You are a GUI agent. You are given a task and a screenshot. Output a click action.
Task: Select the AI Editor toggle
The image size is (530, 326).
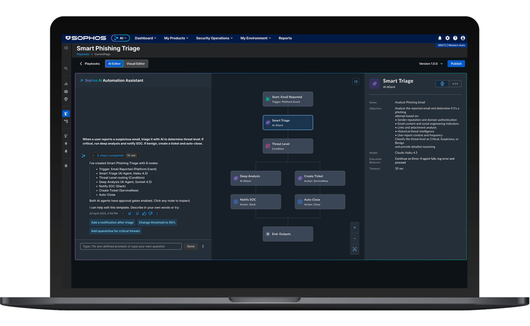114,64
